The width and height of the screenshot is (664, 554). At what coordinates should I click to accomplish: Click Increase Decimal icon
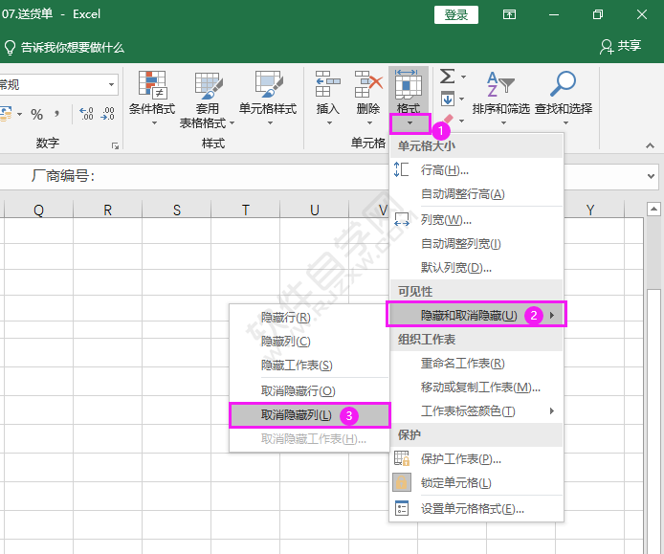87,114
